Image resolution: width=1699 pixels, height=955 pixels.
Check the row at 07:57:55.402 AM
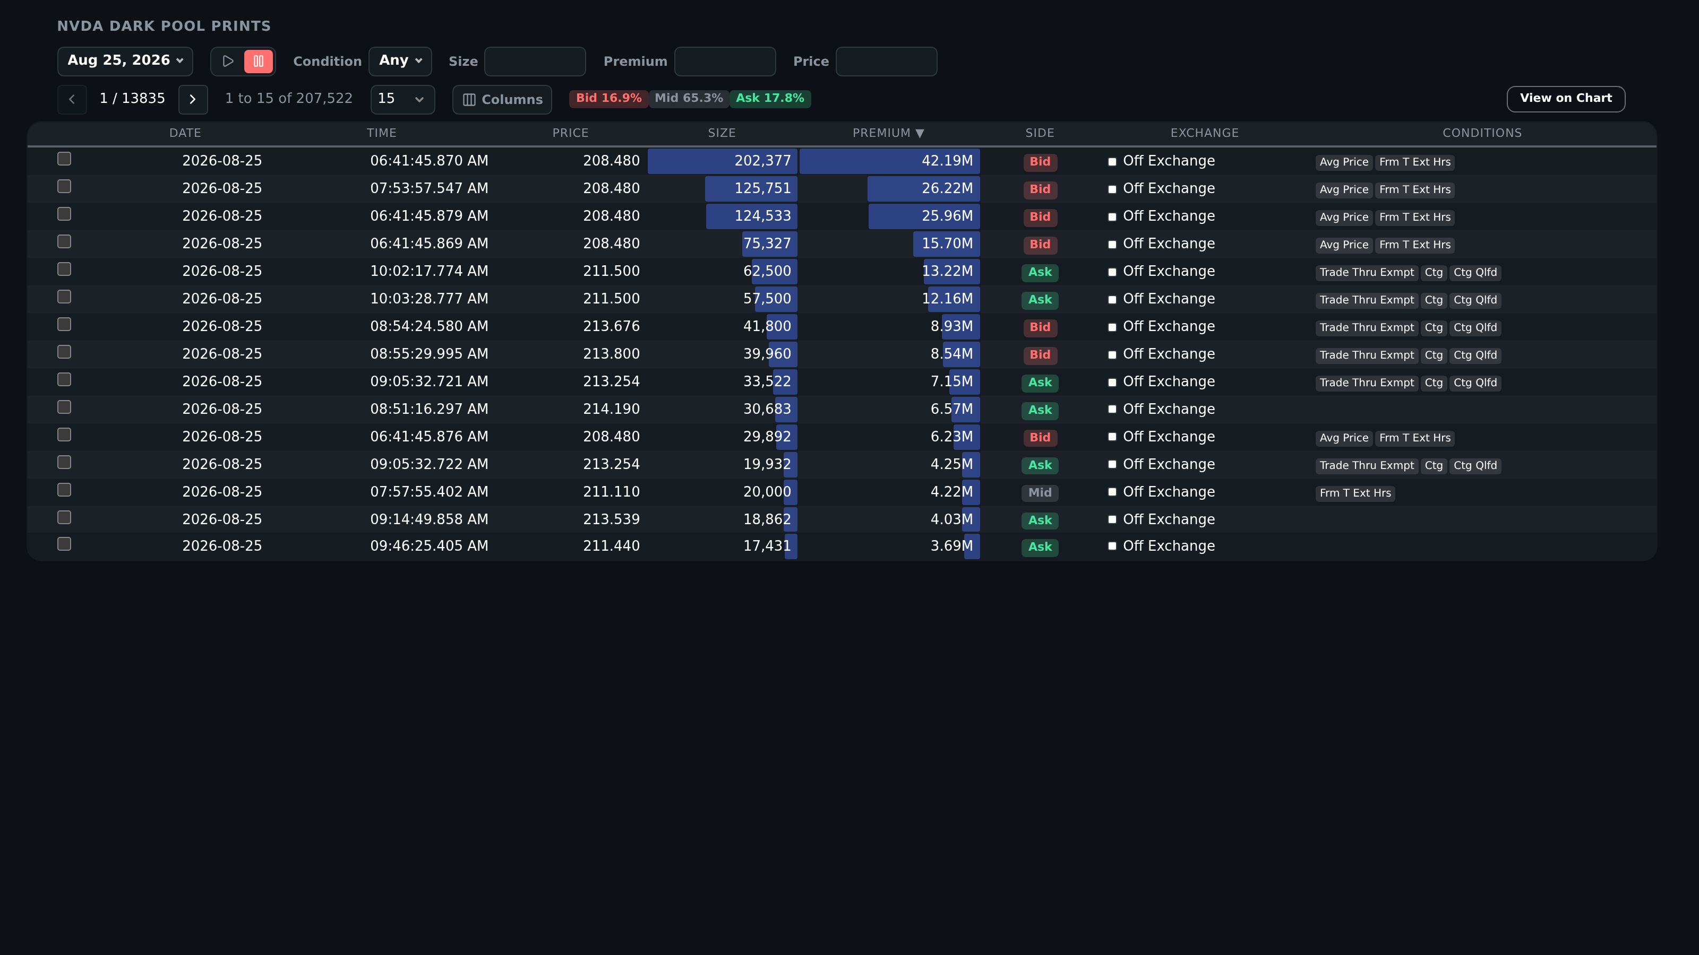tap(64, 490)
